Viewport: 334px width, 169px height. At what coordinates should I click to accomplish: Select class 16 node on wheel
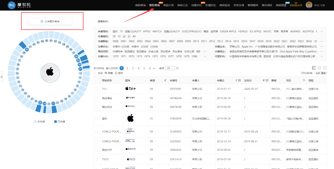pos(75,90)
